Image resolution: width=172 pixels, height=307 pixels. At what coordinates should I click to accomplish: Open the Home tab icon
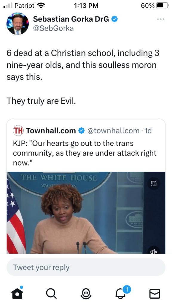(17, 293)
